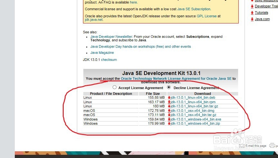Click the 163.17 MB file size cell
Screen dimensions: 278x158
[156, 102]
